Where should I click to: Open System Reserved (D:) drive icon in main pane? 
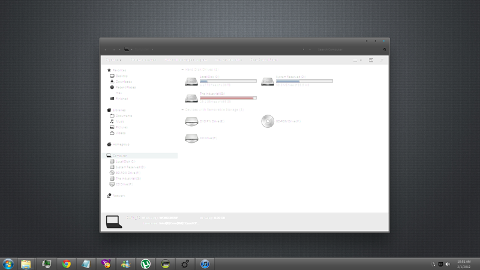pos(268,82)
